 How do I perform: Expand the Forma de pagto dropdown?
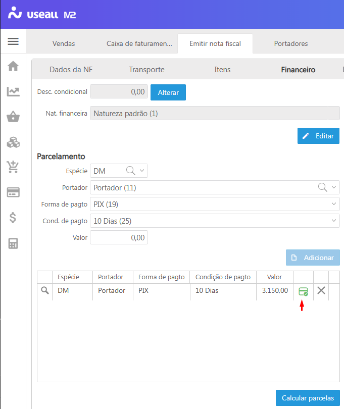334,204
